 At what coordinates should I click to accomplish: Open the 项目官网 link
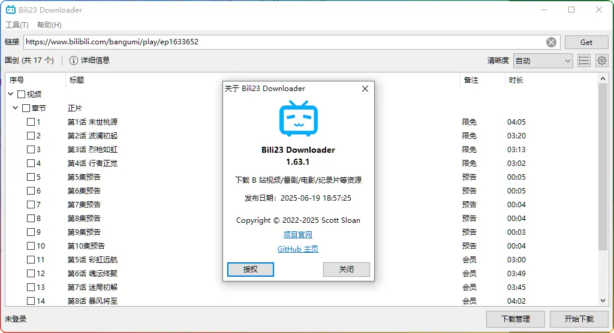tap(297, 234)
